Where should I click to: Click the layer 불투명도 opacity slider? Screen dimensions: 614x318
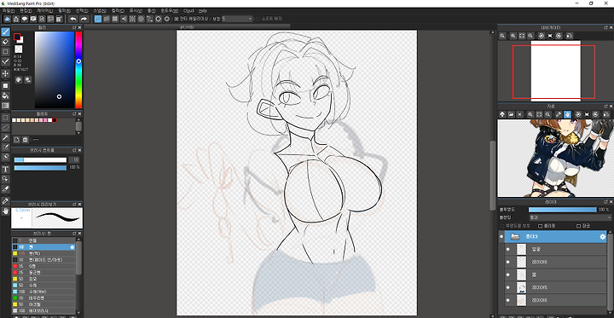pos(563,210)
